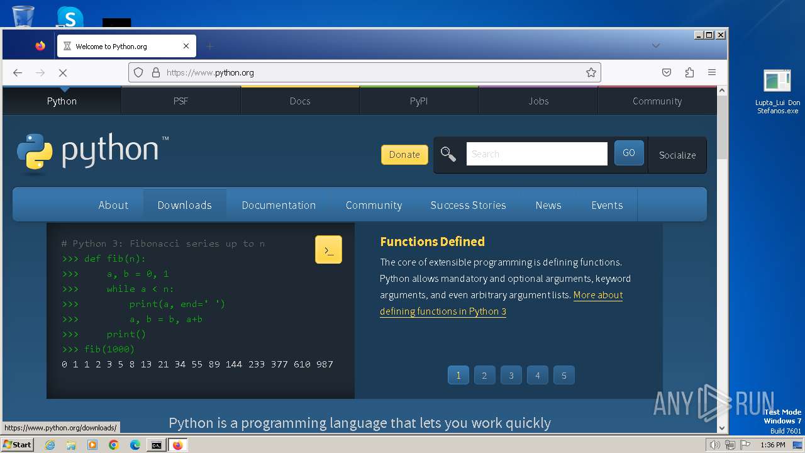The height and width of the screenshot is (453, 805).
Task: Open a new tab with plus button
Action: tap(210, 46)
